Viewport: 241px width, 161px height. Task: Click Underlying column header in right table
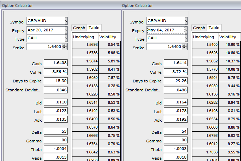(x=205, y=37)
